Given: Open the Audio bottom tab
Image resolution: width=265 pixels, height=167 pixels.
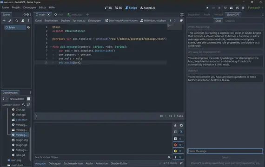Looking at the screenshot, I should tap(89, 163).
